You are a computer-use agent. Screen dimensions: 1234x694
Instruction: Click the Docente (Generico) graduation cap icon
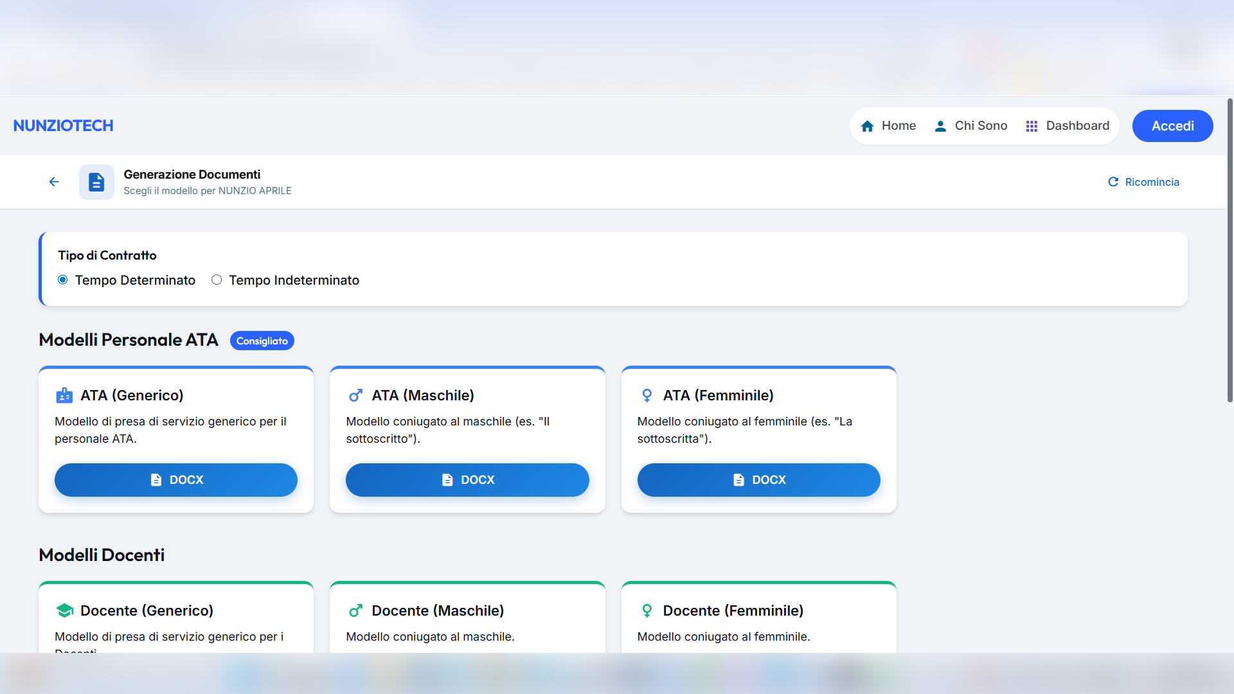point(64,610)
